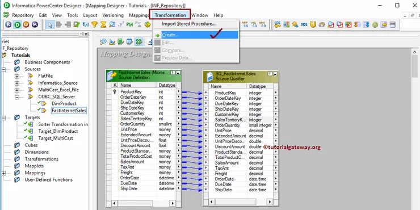Click the green grid icon in workspace toolbar
Screen dimensions: 420x210
point(138,42)
